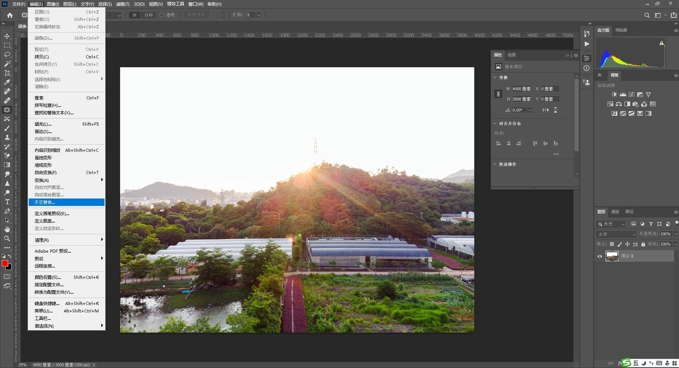Click the lock all (padlock) icon in Layers
This screenshot has width=679, height=368.
click(x=643, y=244)
